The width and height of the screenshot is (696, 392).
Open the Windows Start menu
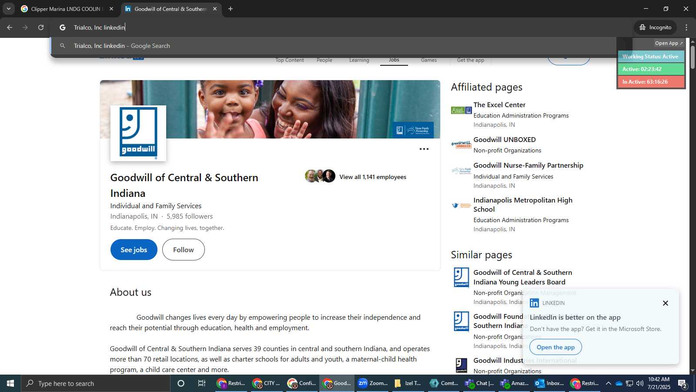point(10,383)
